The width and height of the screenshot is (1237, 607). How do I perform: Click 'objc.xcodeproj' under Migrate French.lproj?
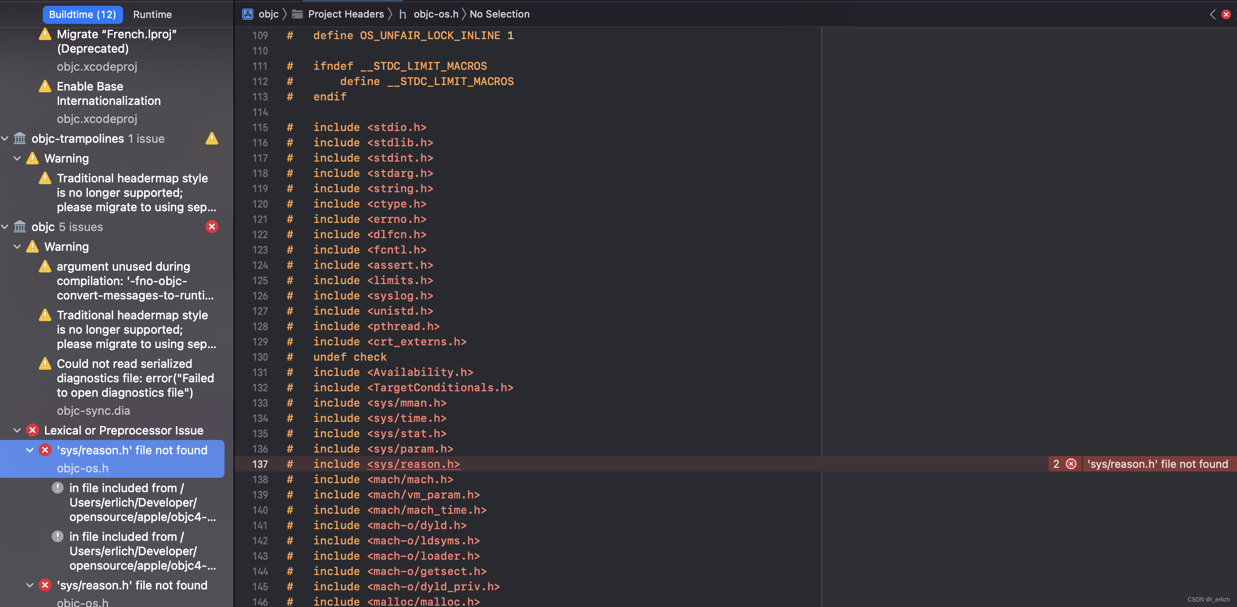pos(97,67)
